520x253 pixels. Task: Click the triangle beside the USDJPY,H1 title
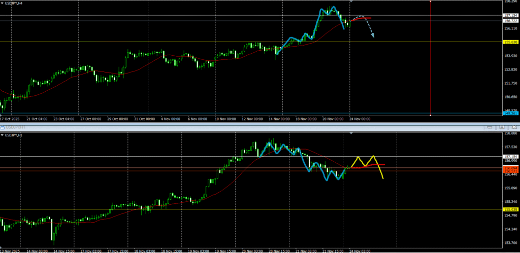pyautogui.click(x=2, y=135)
